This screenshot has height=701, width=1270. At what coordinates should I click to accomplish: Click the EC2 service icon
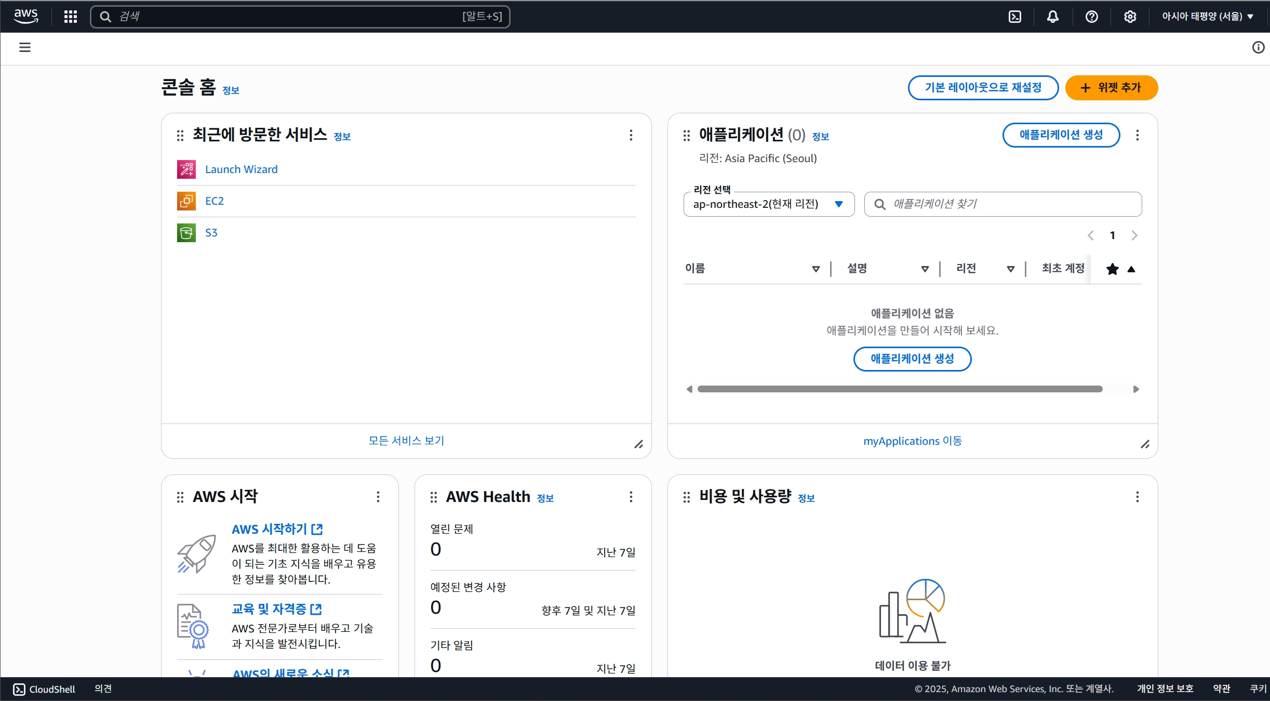[186, 201]
